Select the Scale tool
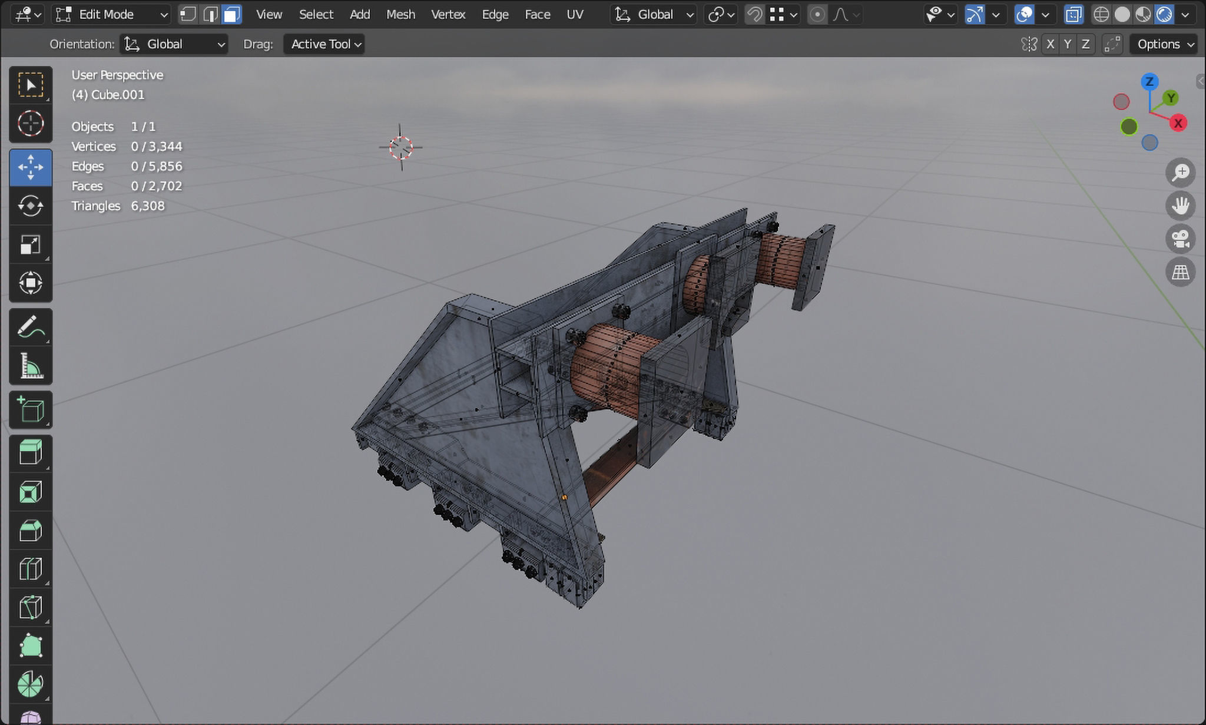This screenshot has height=725, width=1206. [31, 244]
